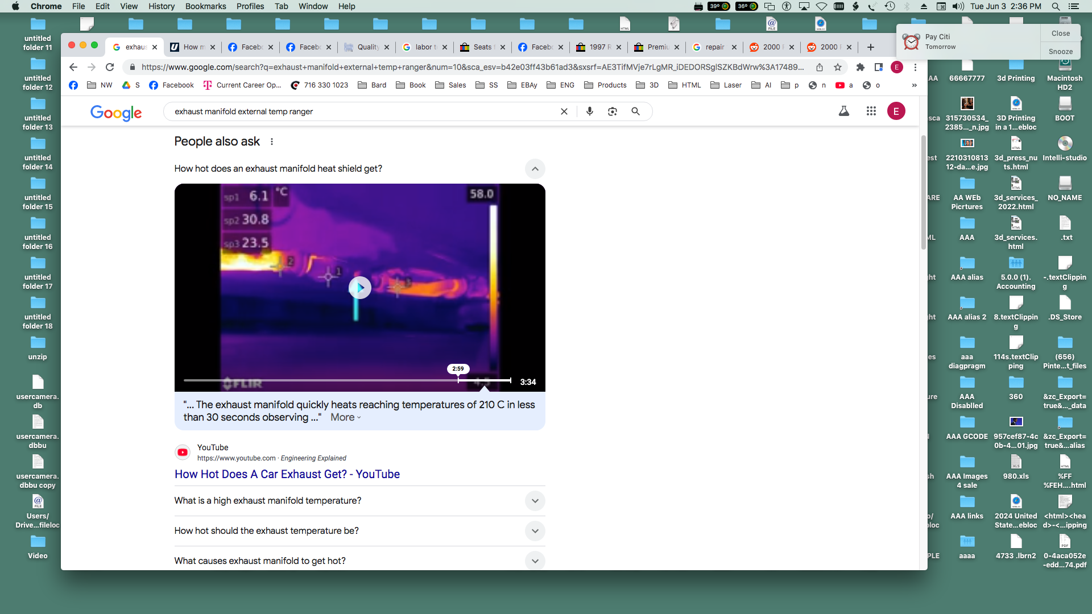Click the Google apps grid icon
1092x614 pixels.
pyautogui.click(x=871, y=111)
